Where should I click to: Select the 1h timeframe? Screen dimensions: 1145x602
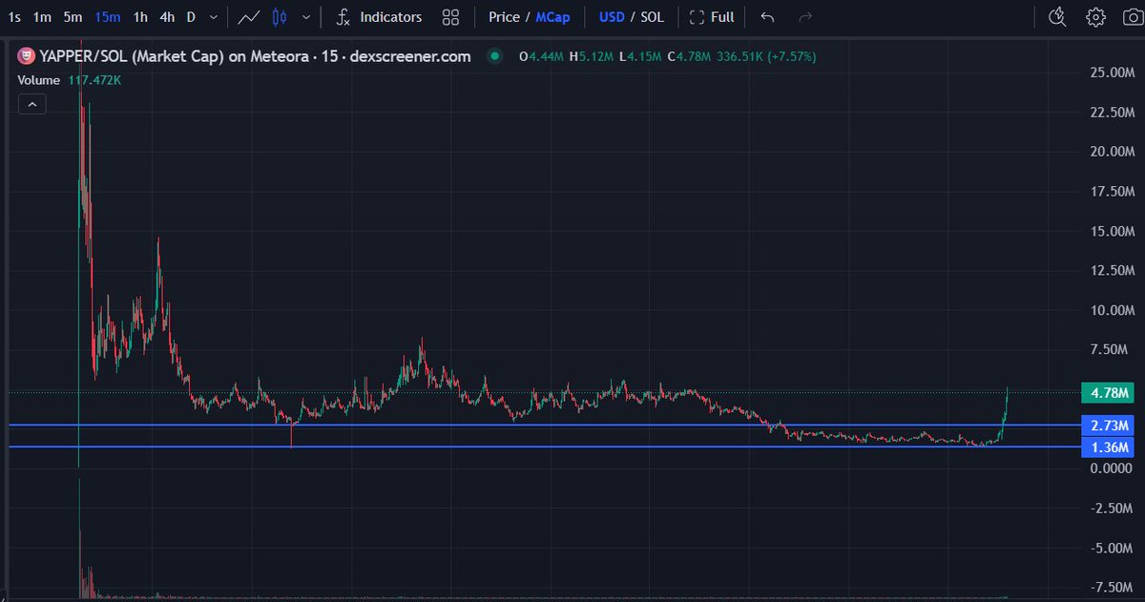[140, 17]
